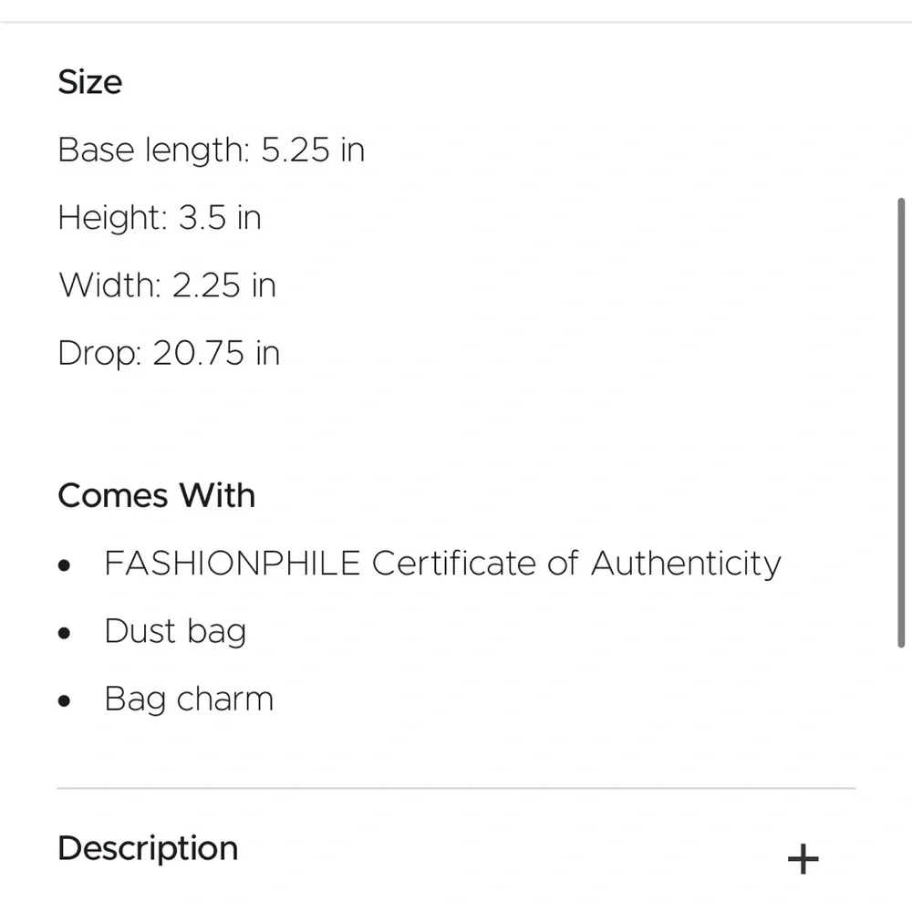This screenshot has width=912, height=912.
Task: Click the 20.75 in drop value
Action: [x=216, y=353]
